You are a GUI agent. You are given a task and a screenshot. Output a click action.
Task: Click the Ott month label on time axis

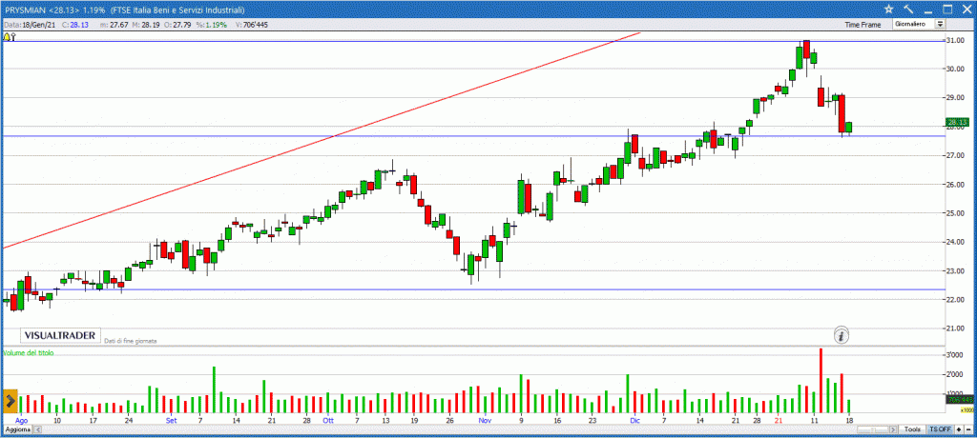tap(328, 421)
